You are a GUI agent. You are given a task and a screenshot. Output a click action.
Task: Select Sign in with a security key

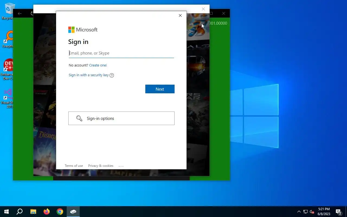tap(89, 75)
